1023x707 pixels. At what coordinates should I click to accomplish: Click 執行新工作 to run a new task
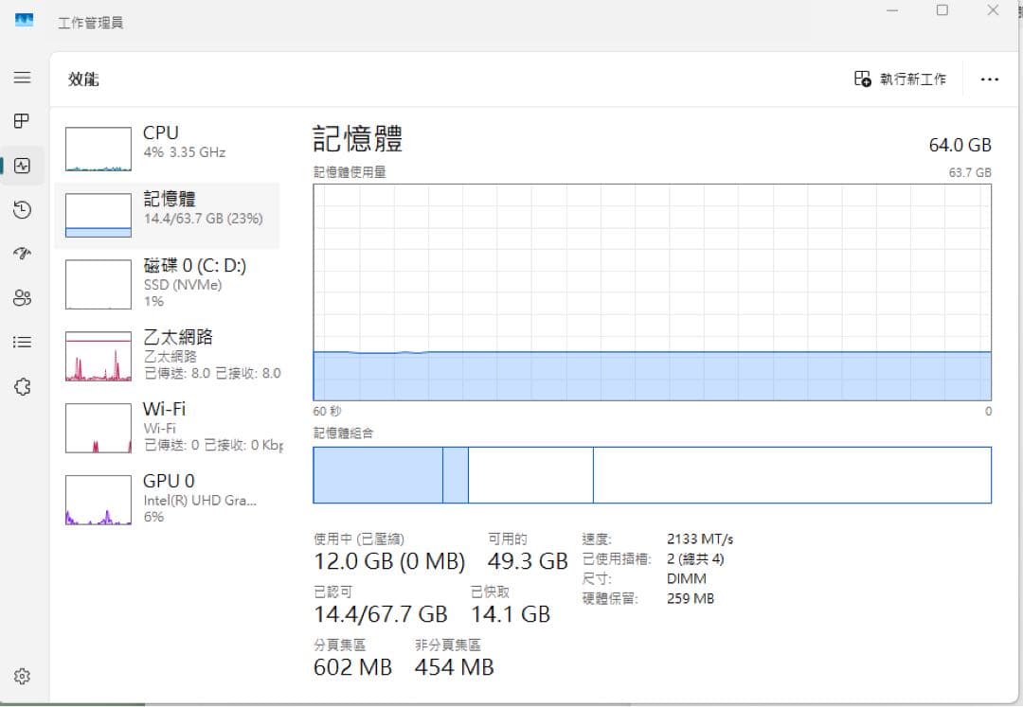(898, 80)
